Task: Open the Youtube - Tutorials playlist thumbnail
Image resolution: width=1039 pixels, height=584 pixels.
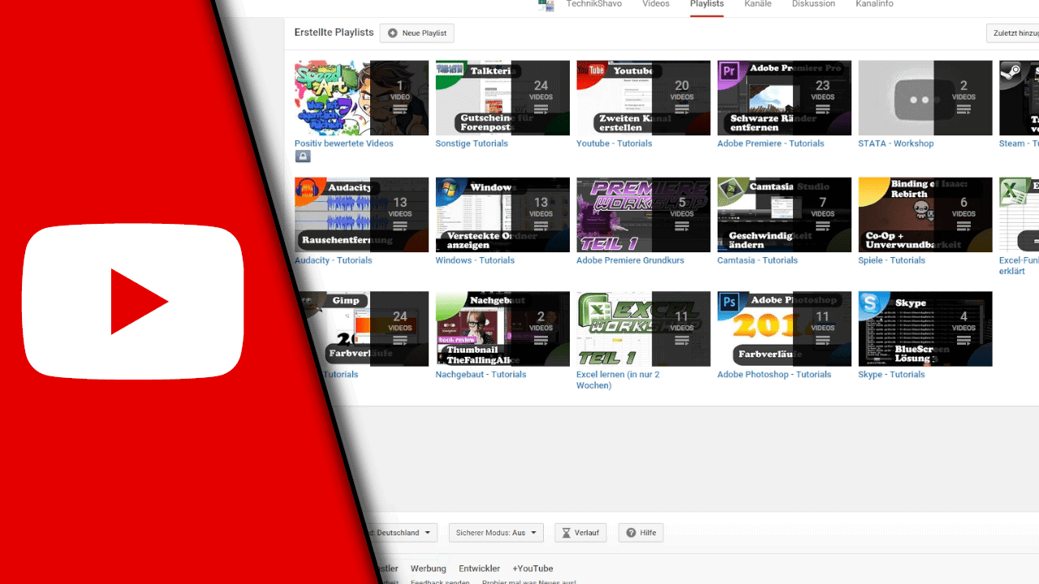Action: (x=643, y=97)
